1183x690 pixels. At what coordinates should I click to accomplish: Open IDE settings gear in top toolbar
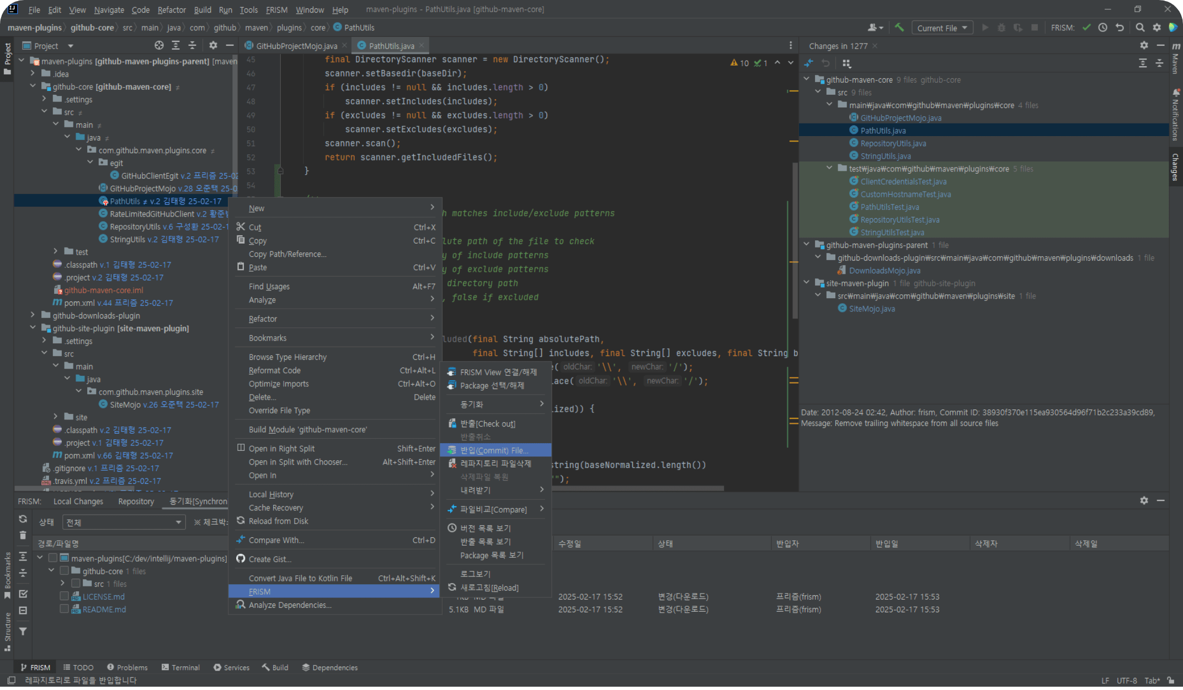[1157, 28]
